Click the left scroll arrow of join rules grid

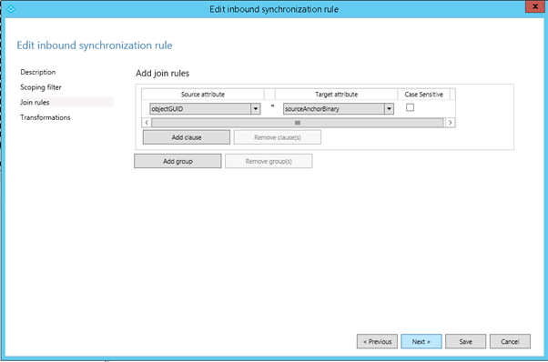[x=147, y=123]
